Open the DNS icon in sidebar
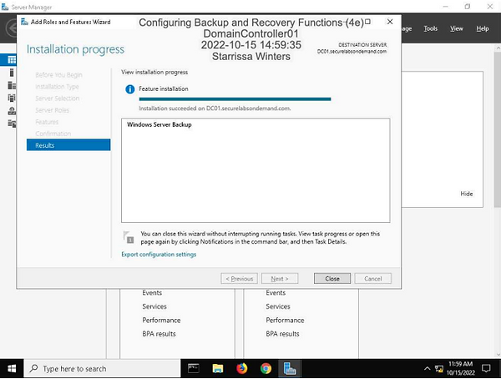 point(11,110)
